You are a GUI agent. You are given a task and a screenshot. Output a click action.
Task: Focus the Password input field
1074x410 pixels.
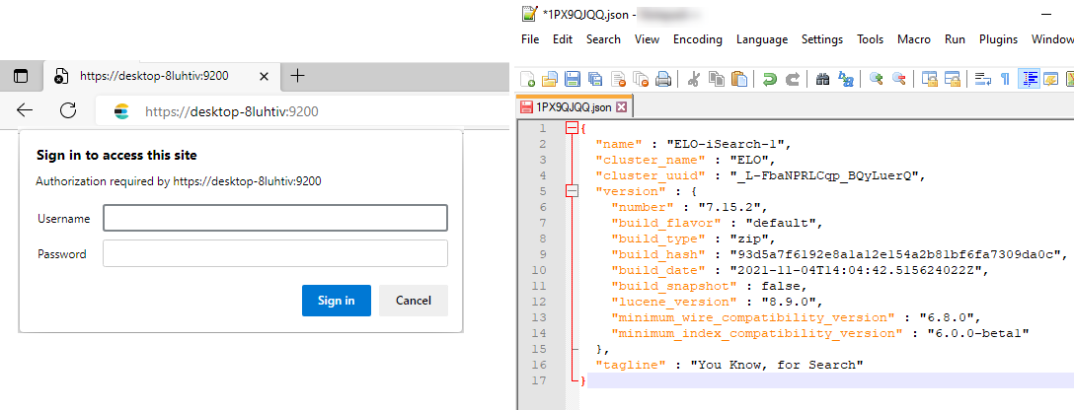(275, 253)
